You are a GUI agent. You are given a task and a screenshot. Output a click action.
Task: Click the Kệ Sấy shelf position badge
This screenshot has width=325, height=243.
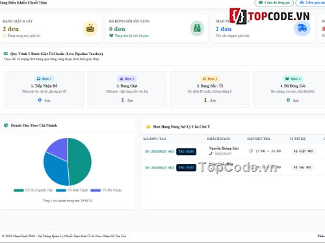[302, 167]
